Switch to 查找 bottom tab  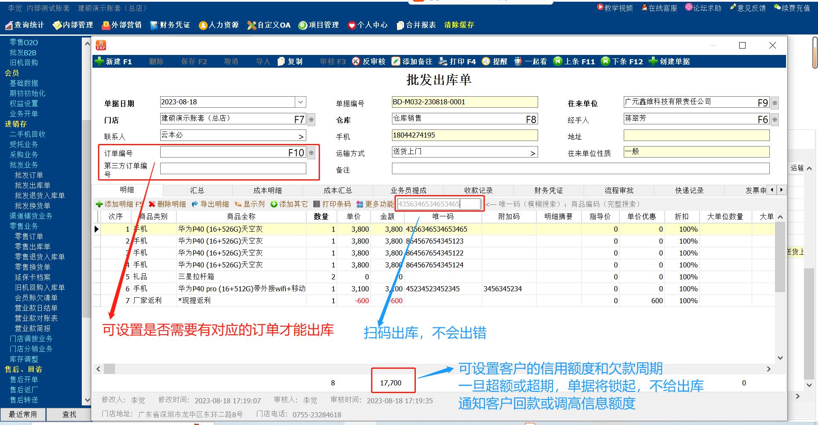pyautogui.click(x=69, y=414)
